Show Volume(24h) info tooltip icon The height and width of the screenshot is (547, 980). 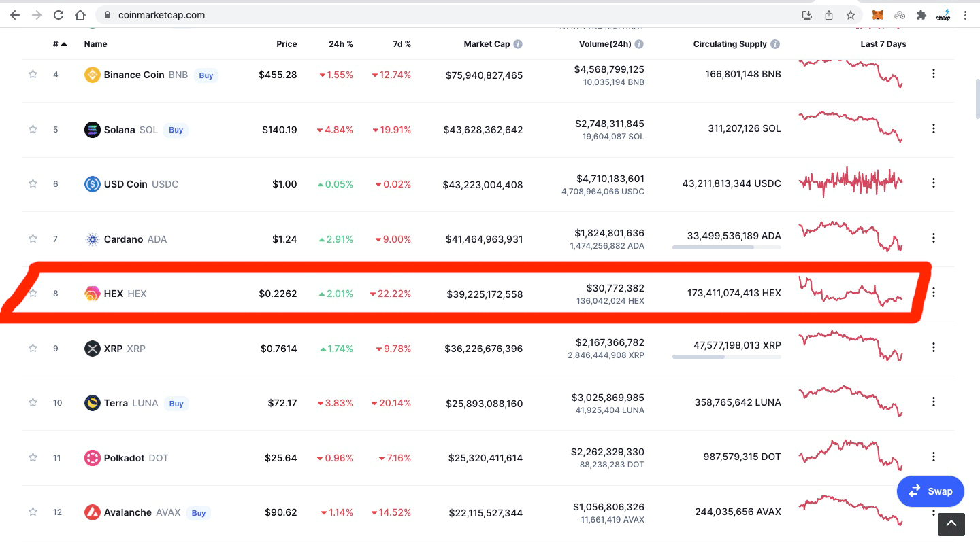(639, 44)
